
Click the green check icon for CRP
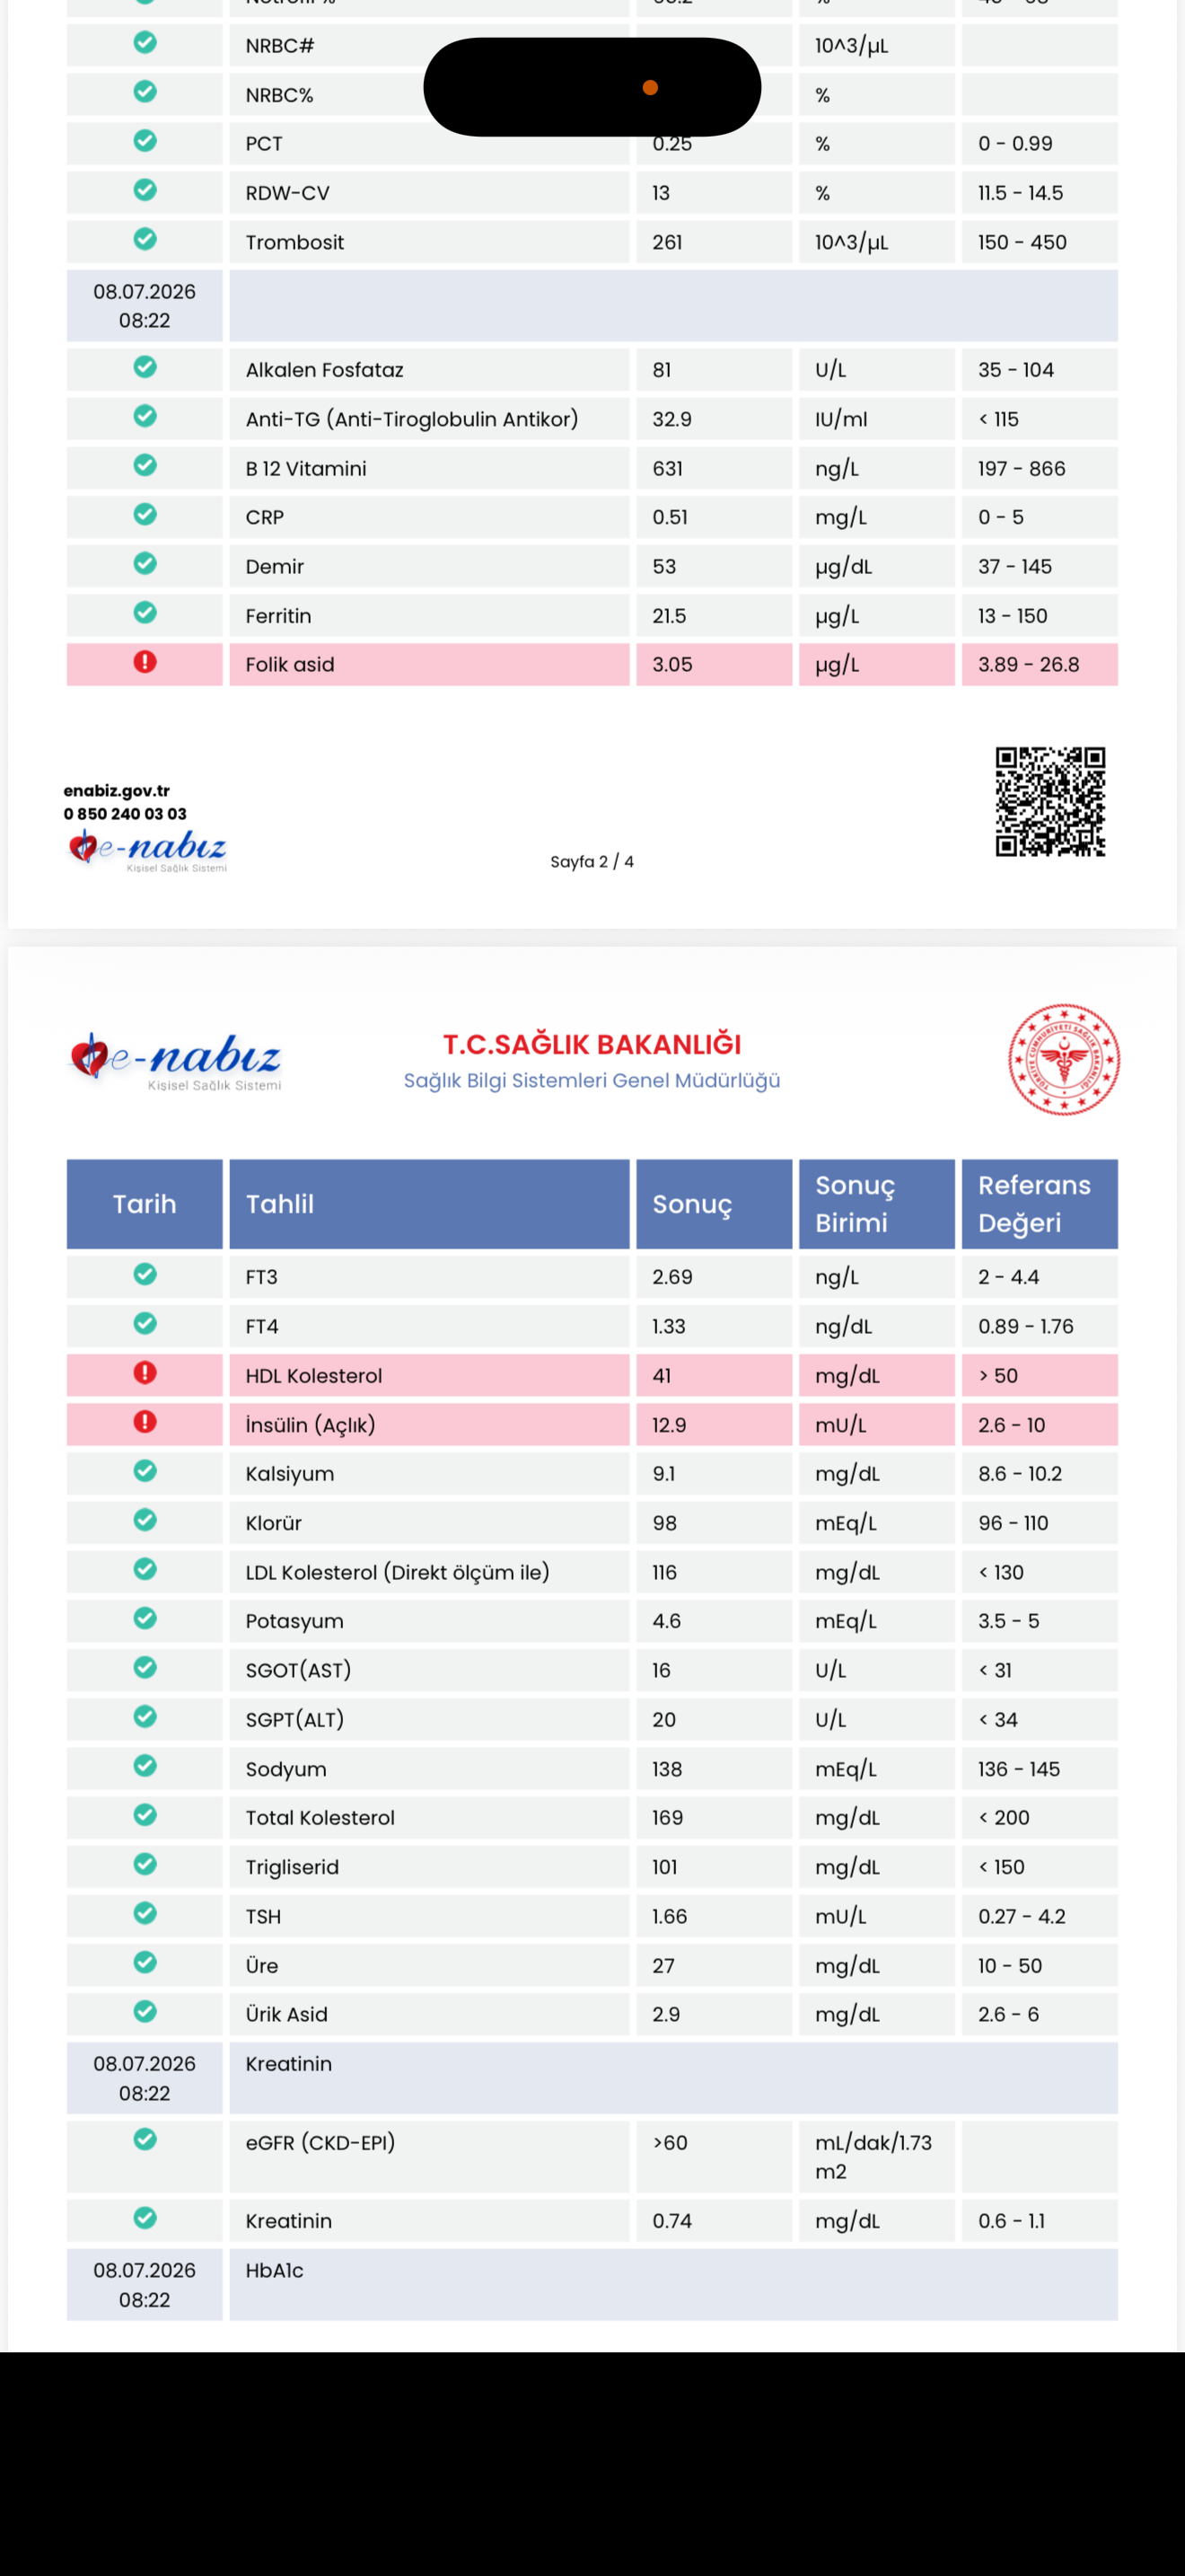[x=145, y=514]
